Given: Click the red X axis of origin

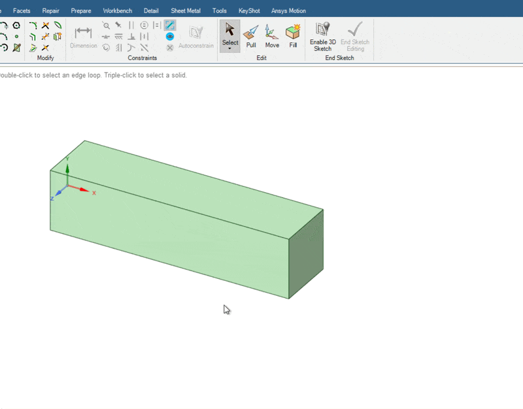Looking at the screenshot, I should [x=81, y=189].
